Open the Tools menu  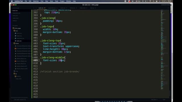(x=57, y=1)
